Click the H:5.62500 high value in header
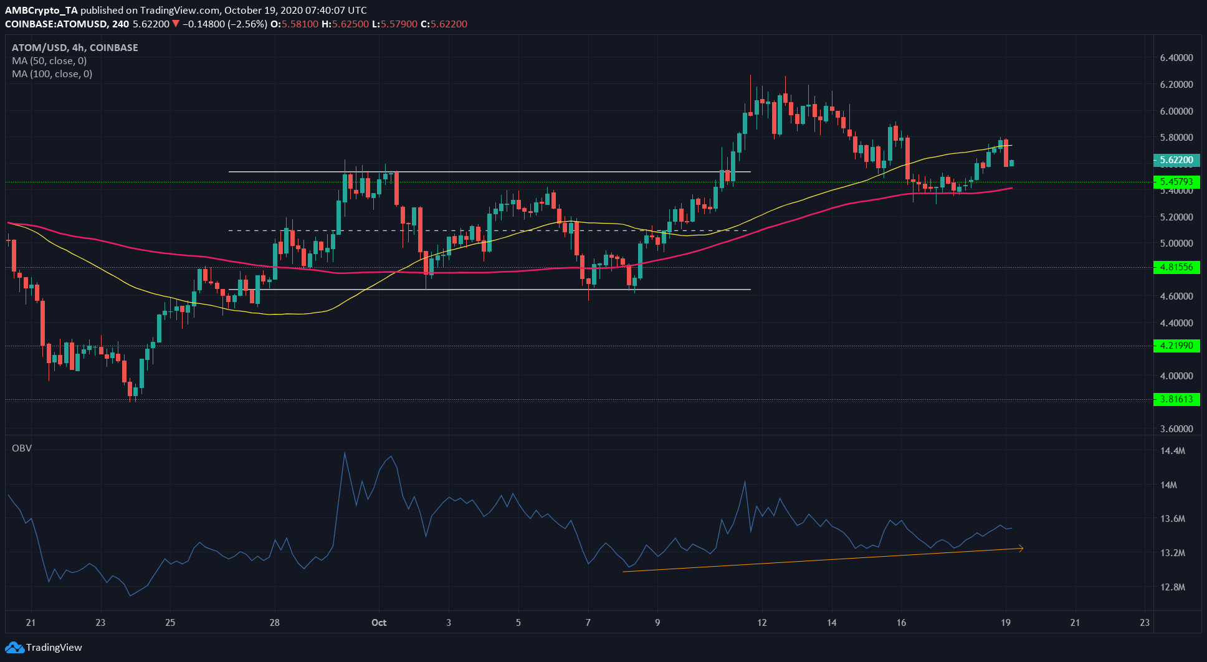Screen dimensions: 1207x662 tap(346, 24)
